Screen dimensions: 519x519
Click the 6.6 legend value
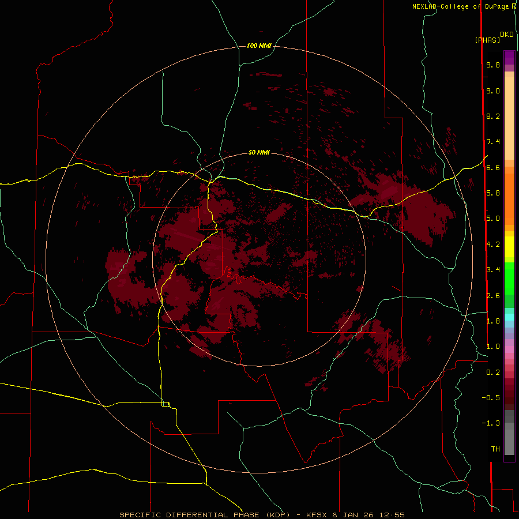click(493, 167)
